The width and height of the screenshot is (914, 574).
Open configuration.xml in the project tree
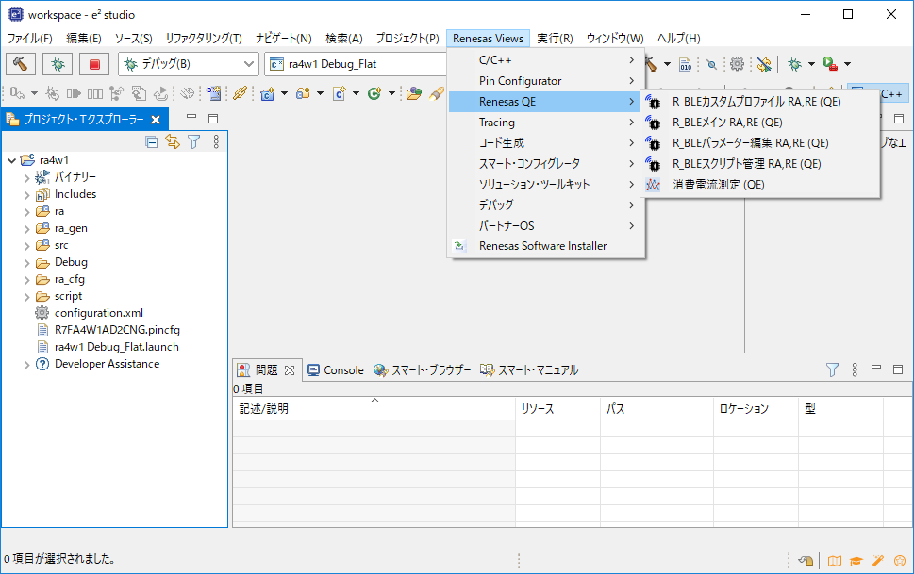(98, 313)
